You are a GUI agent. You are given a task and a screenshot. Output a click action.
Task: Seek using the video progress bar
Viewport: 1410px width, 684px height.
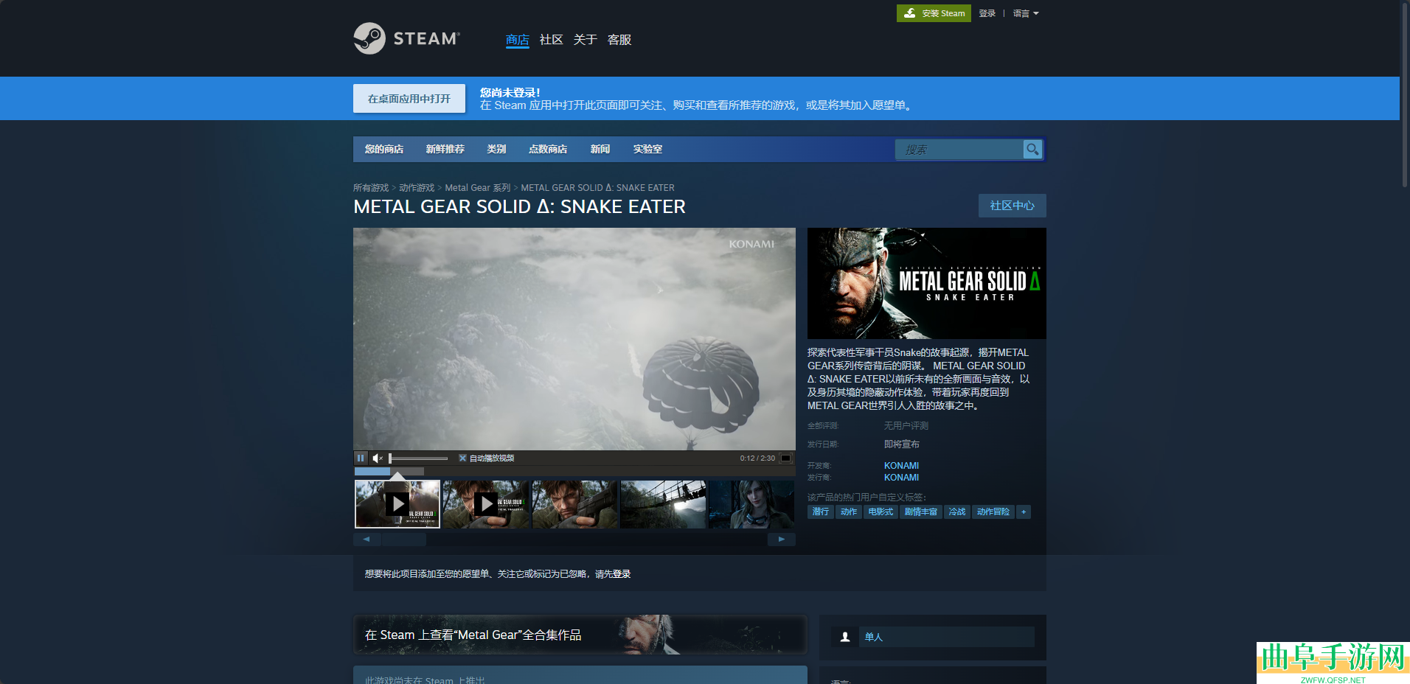(574, 471)
